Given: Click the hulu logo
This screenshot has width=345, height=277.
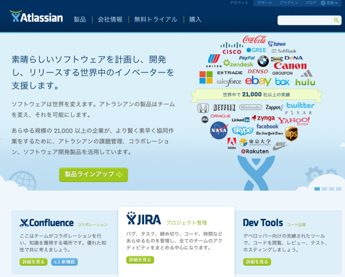Looking at the screenshot, I should tap(305, 82).
